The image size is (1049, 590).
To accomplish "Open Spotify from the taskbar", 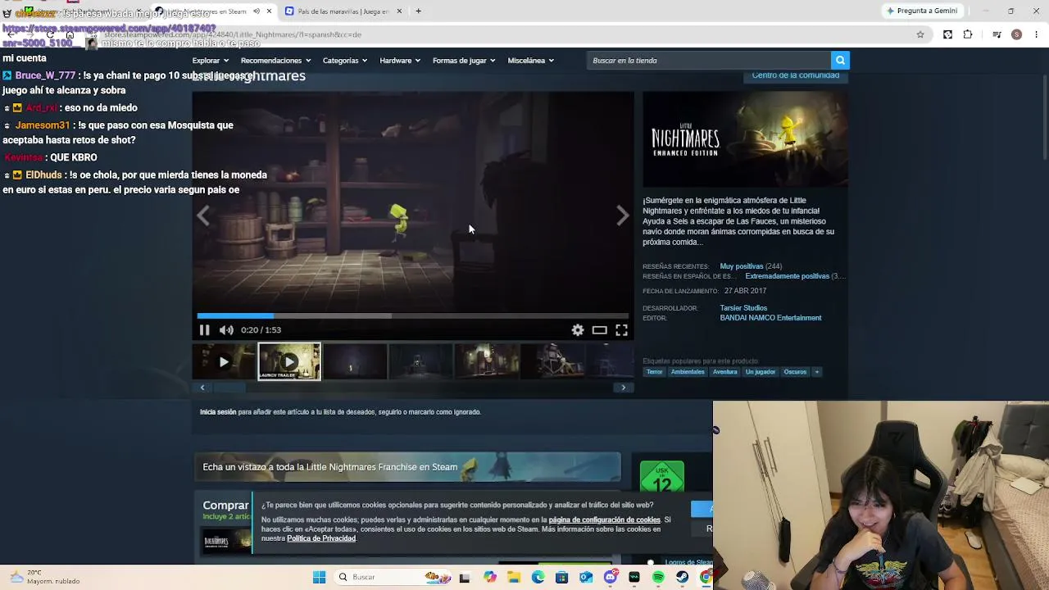I will [658, 578].
